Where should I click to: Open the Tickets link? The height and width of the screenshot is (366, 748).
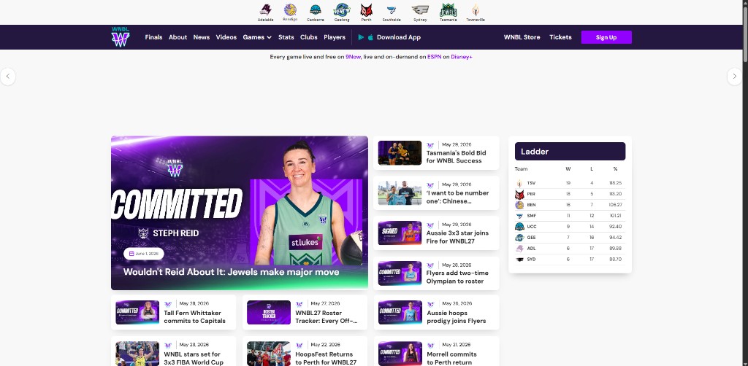pyautogui.click(x=560, y=37)
